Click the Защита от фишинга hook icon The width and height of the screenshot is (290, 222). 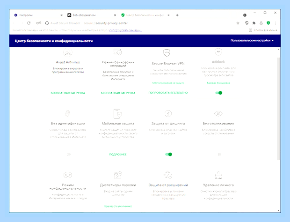tap(168, 113)
